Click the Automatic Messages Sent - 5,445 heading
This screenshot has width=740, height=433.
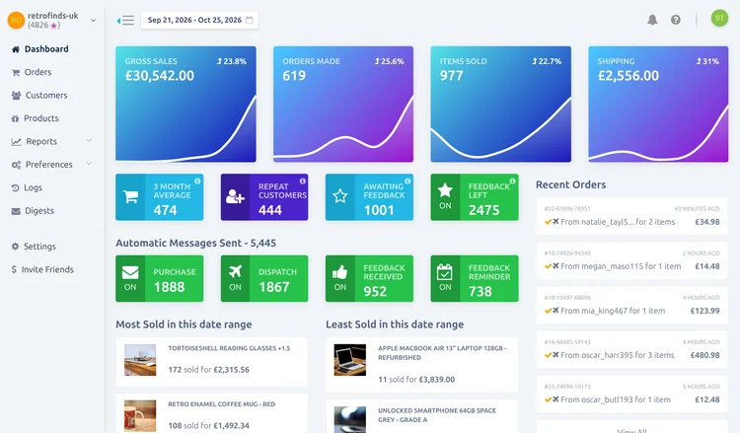pos(196,243)
